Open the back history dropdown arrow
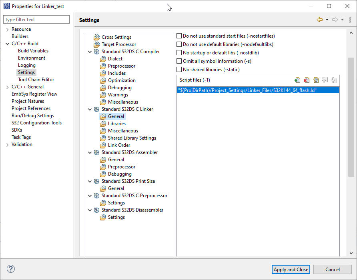Screen dimensions: 357x280 pos(327,20)
